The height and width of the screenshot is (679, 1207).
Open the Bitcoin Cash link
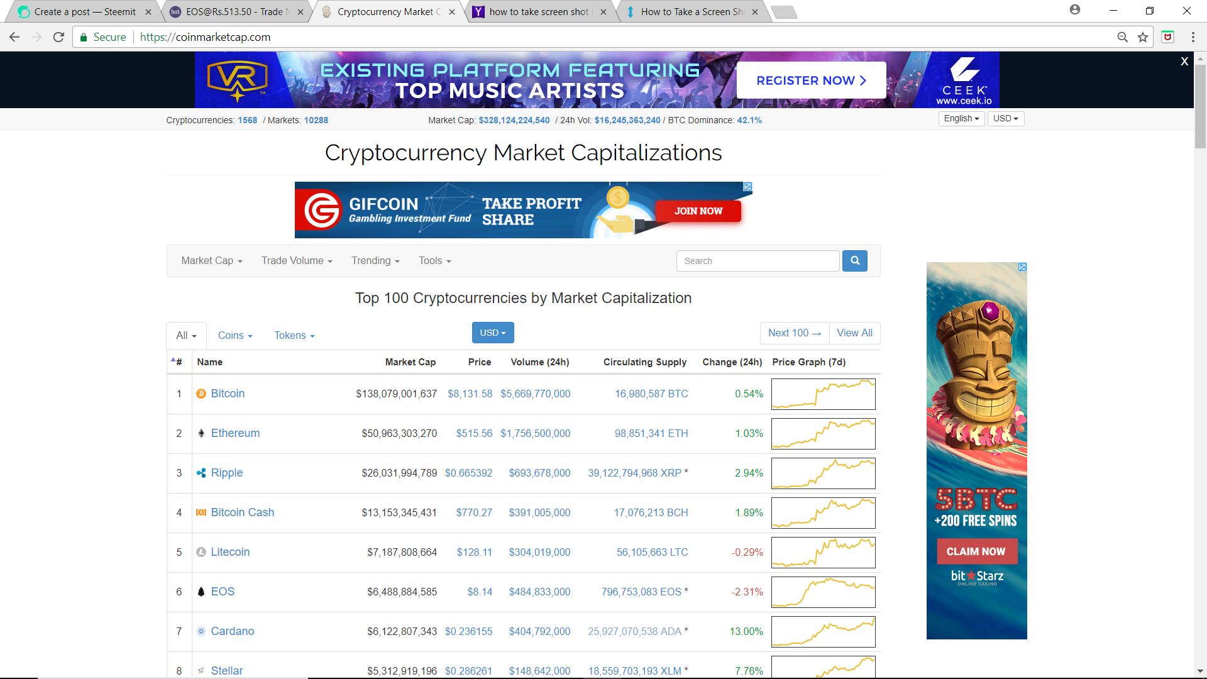tap(243, 512)
